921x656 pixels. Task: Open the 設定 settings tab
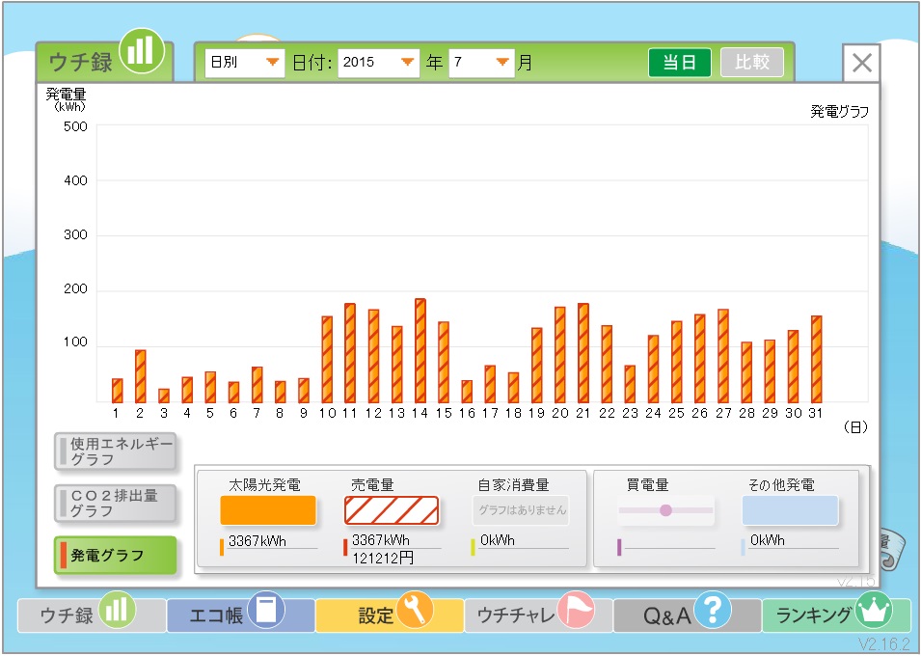pyautogui.click(x=390, y=615)
